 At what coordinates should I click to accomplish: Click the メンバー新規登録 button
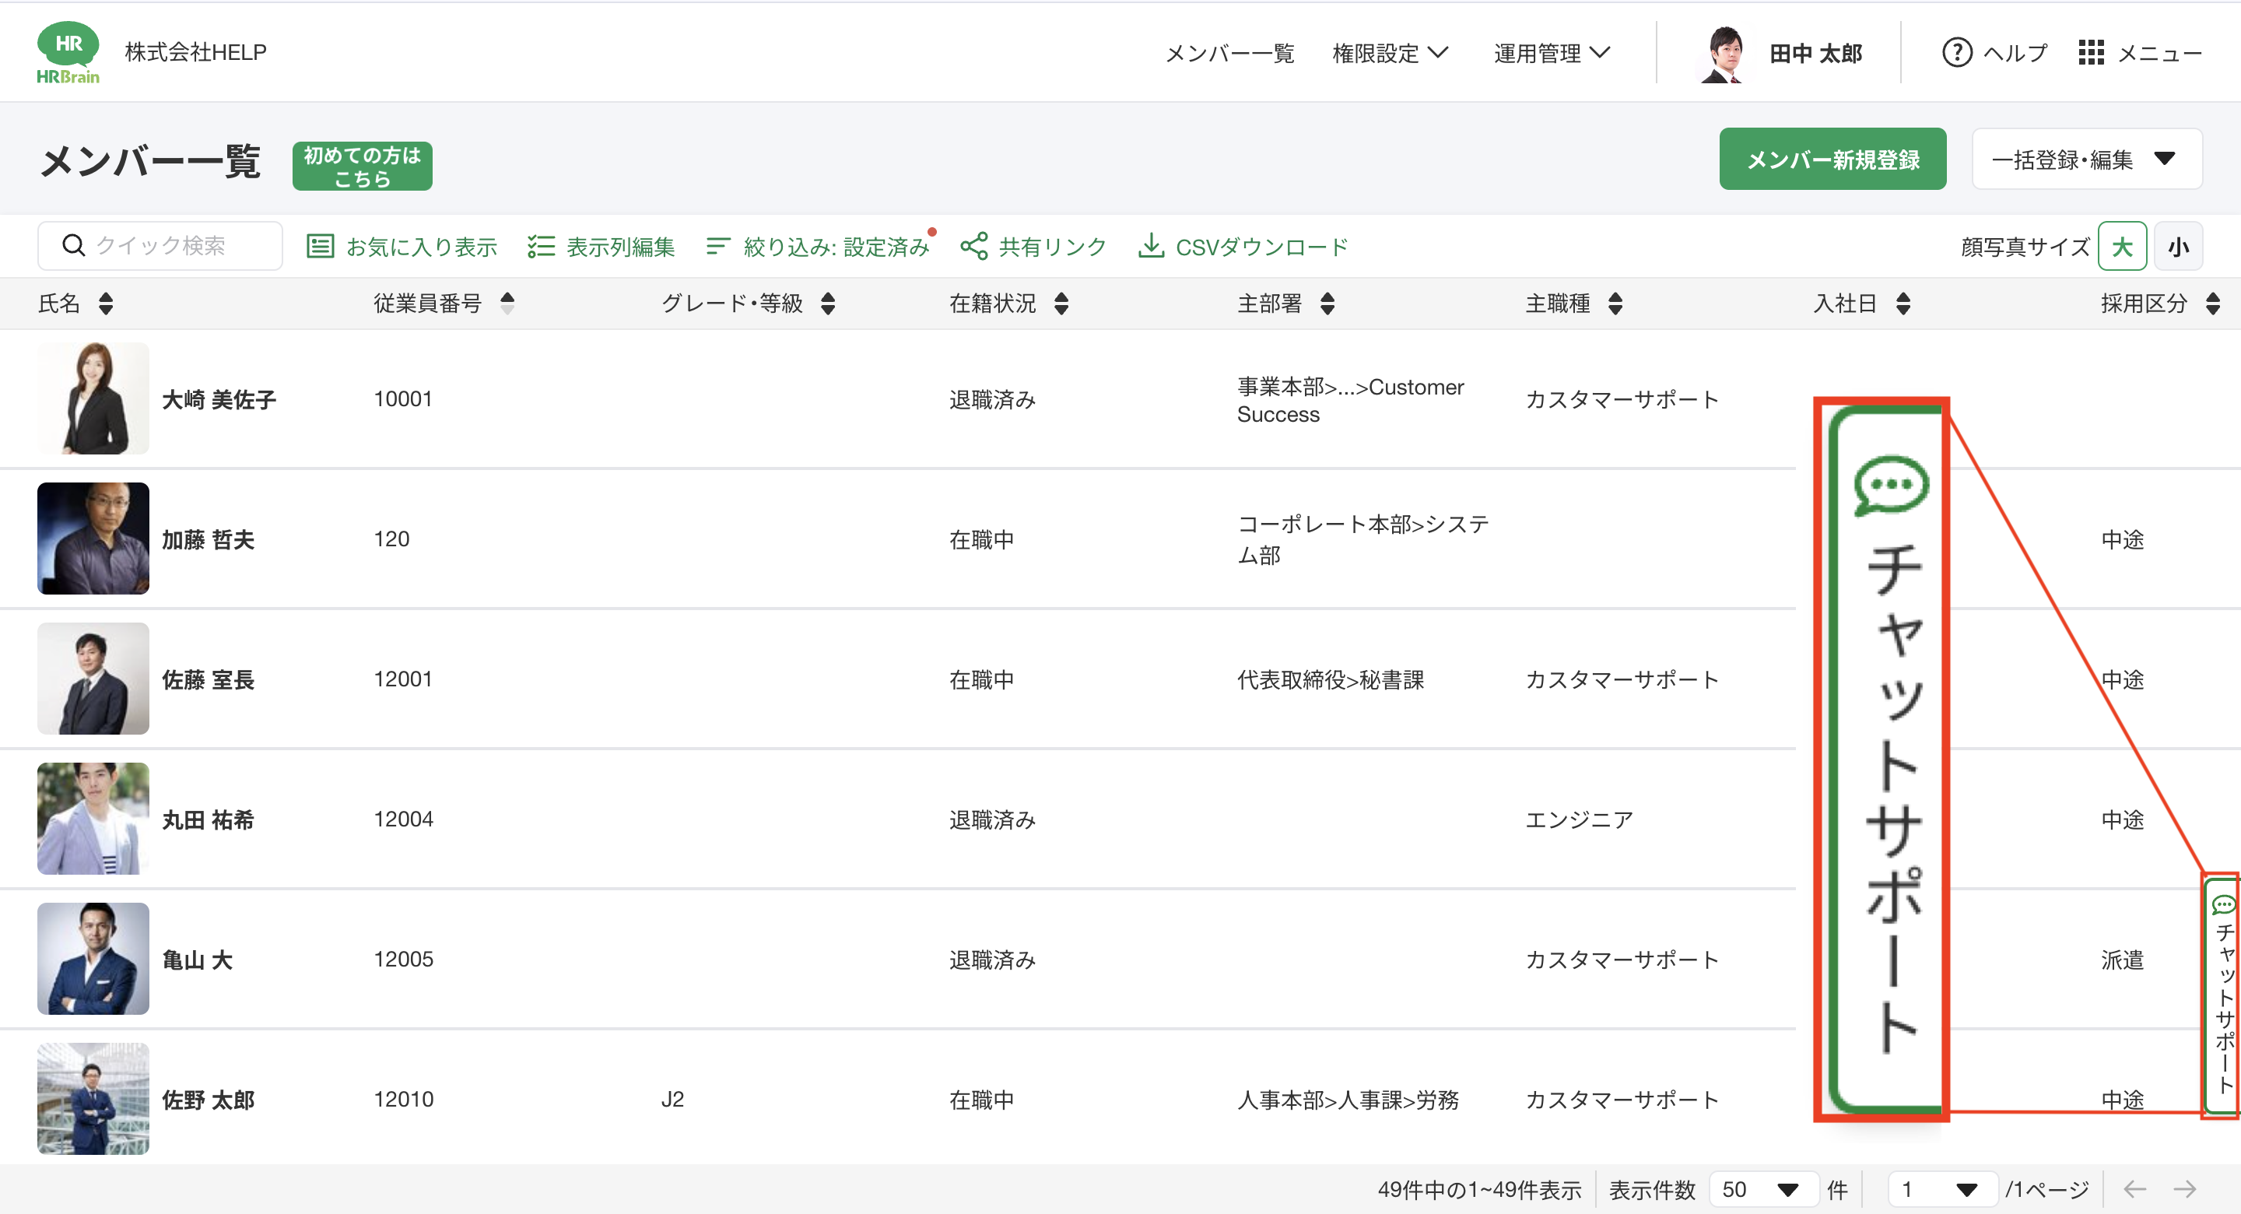1833,159
